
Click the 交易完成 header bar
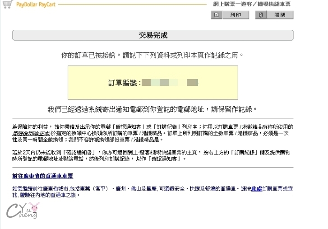click(x=152, y=35)
